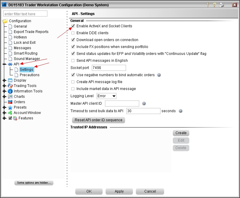Click the pin icon in the title bar
The width and height of the screenshot is (240, 198).
[208, 5]
